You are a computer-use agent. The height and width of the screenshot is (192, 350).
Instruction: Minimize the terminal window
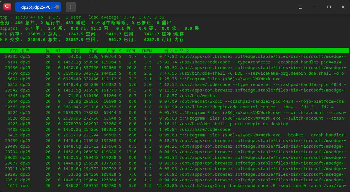[x=315, y=7]
